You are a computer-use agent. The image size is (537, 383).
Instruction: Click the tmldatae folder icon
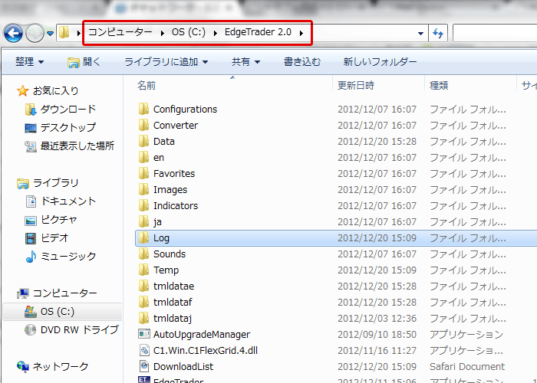click(143, 286)
